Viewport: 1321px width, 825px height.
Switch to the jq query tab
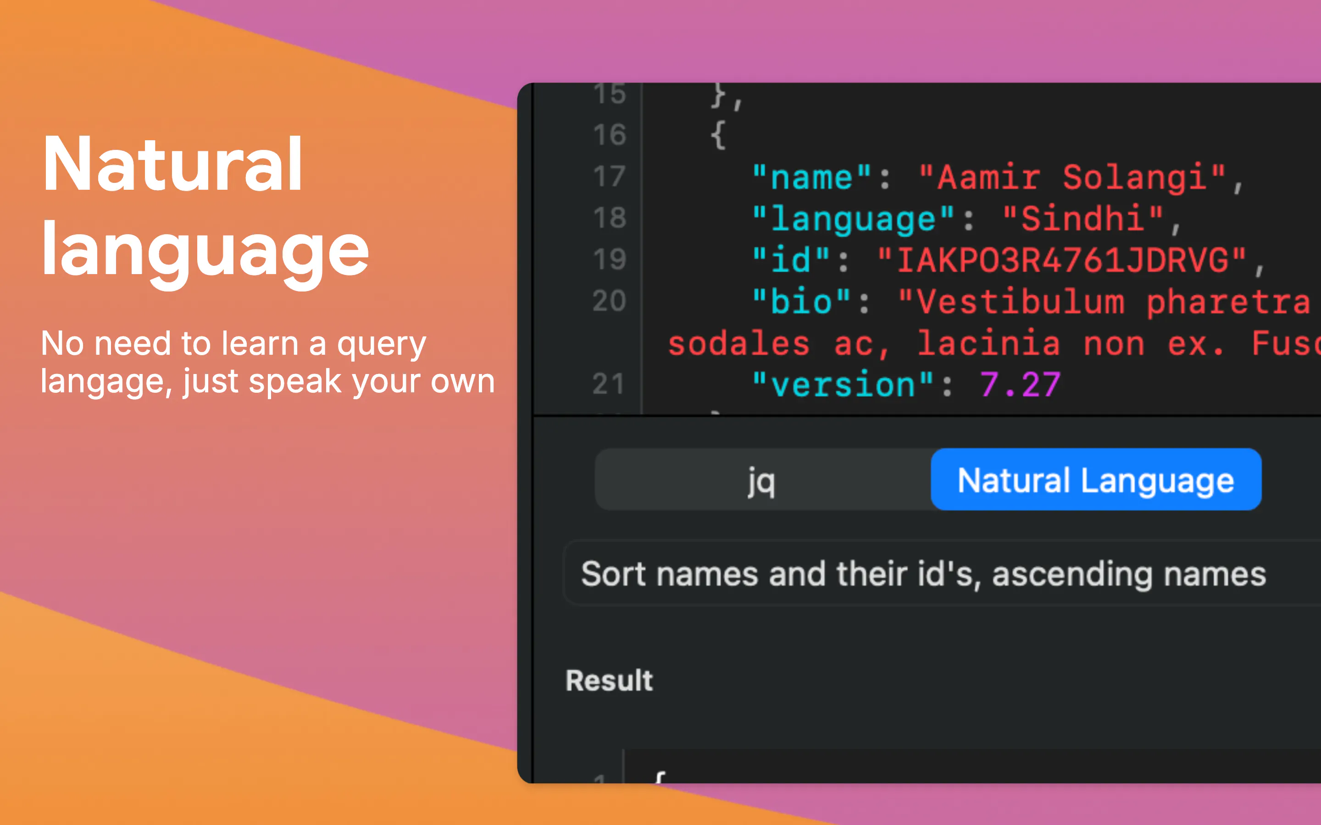click(x=763, y=479)
